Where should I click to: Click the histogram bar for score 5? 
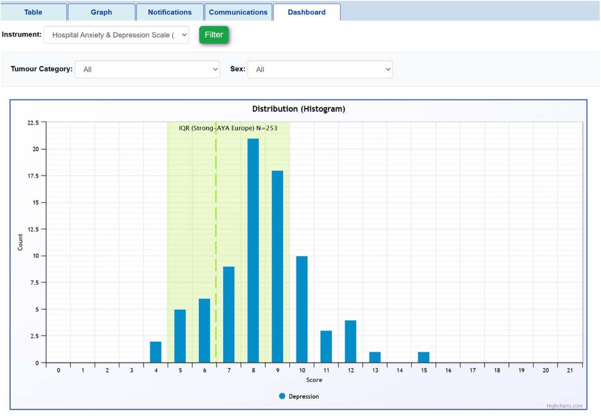pyautogui.click(x=180, y=336)
